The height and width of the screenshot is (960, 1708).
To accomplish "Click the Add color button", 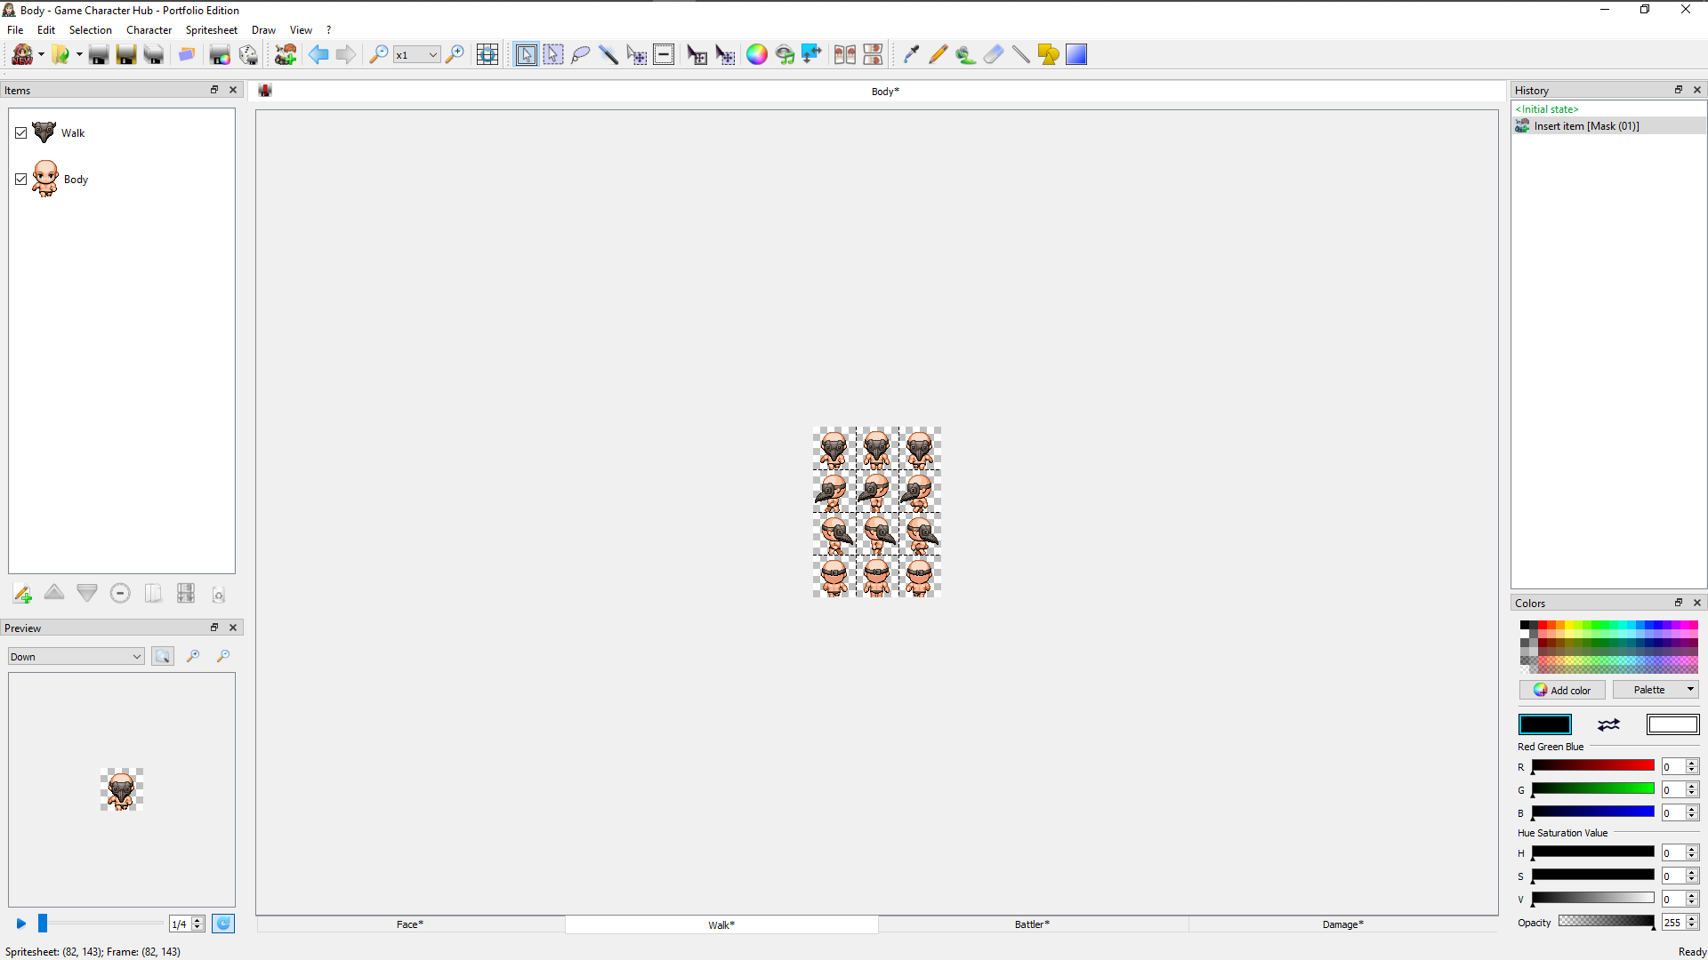I will point(1562,690).
